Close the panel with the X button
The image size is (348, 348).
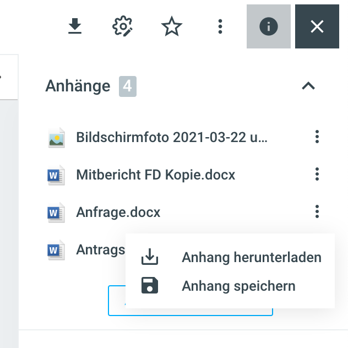[x=317, y=26]
